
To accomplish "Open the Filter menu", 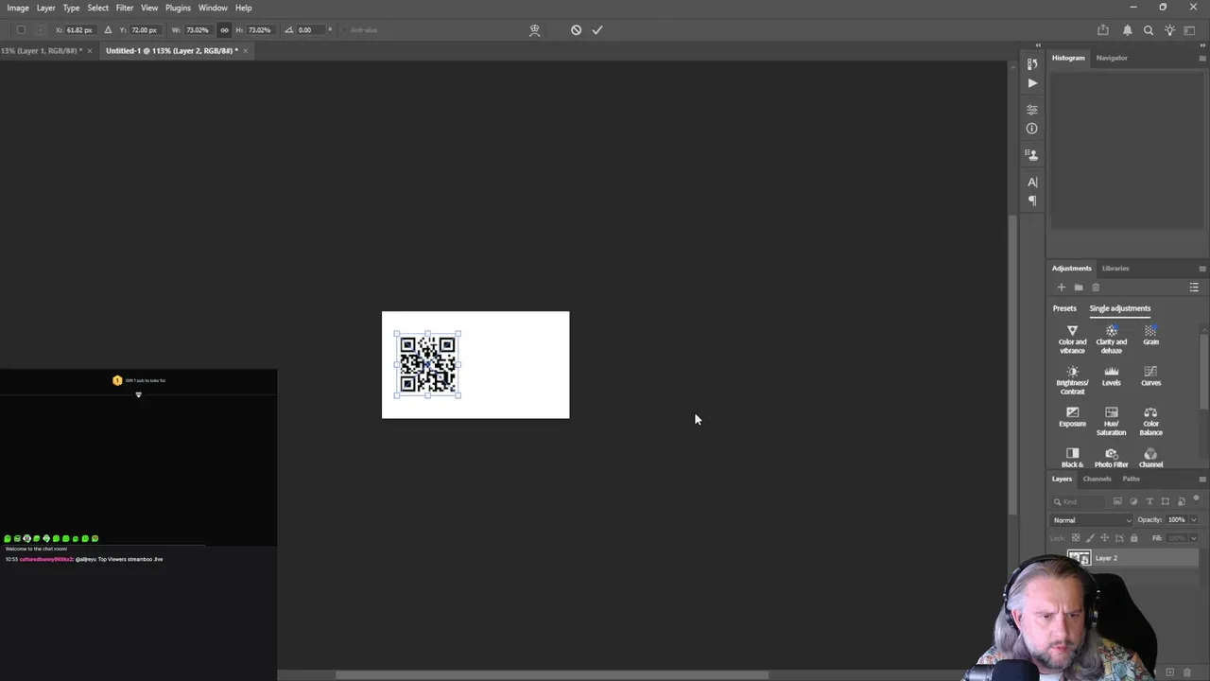I will pyautogui.click(x=124, y=8).
